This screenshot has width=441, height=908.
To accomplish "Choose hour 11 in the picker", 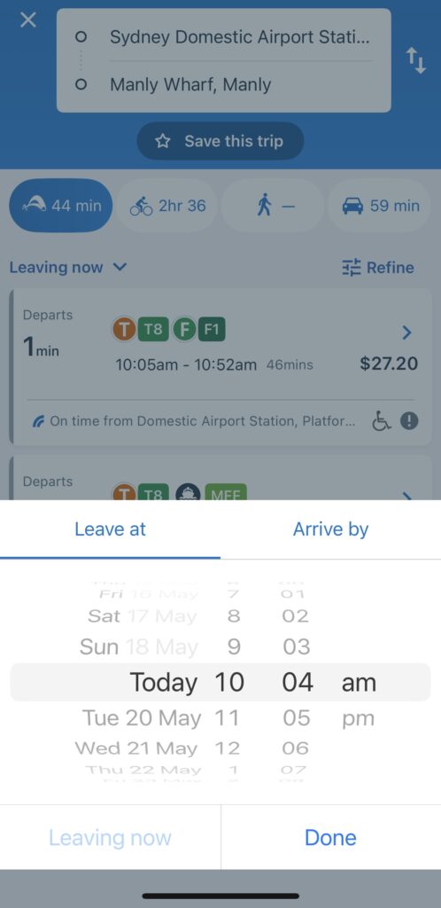I will coord(227,718).
